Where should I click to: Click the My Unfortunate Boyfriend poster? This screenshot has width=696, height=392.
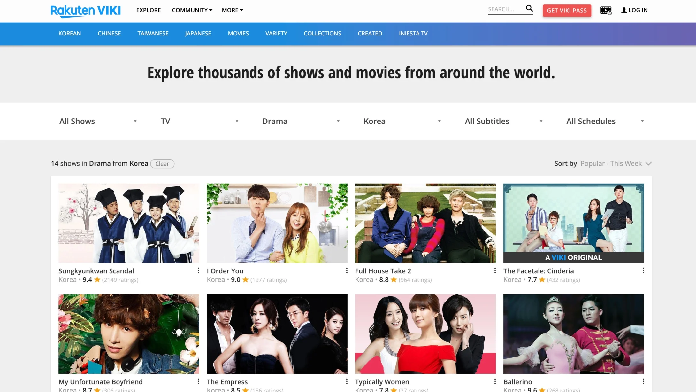pos(129,334)
